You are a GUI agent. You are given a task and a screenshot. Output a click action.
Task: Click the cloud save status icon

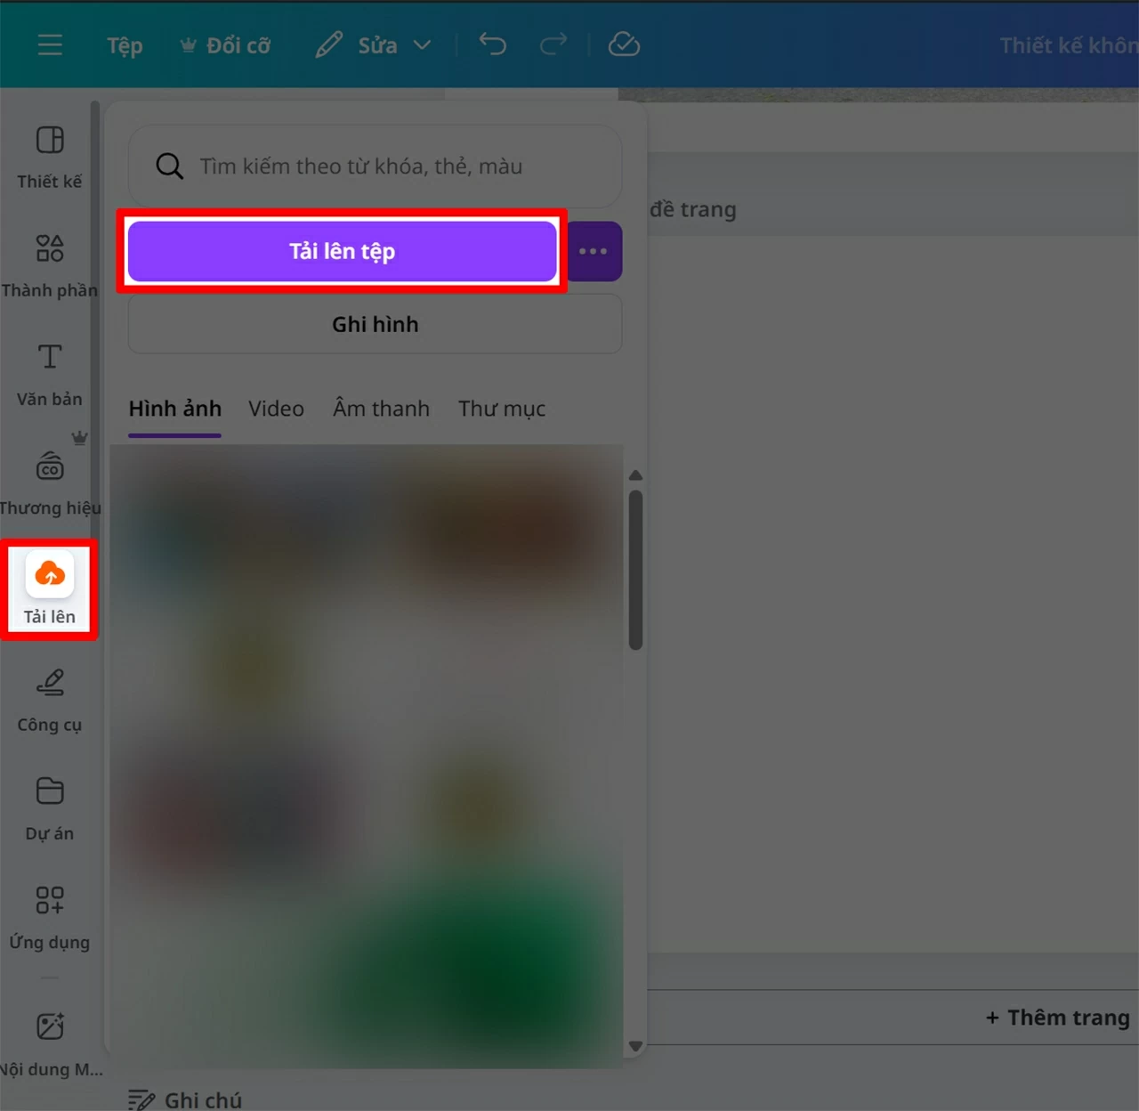(624, 45)
